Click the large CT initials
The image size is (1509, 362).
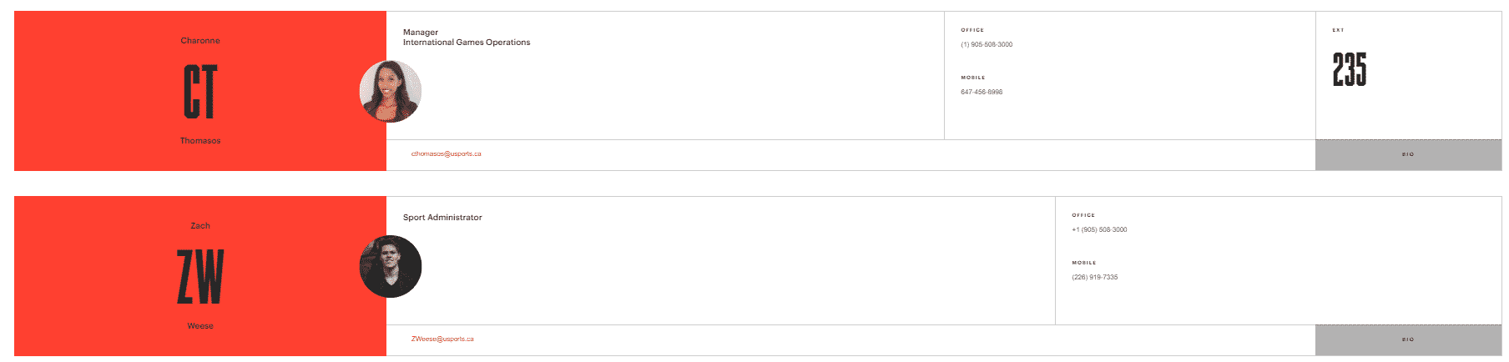pos(200,92)
